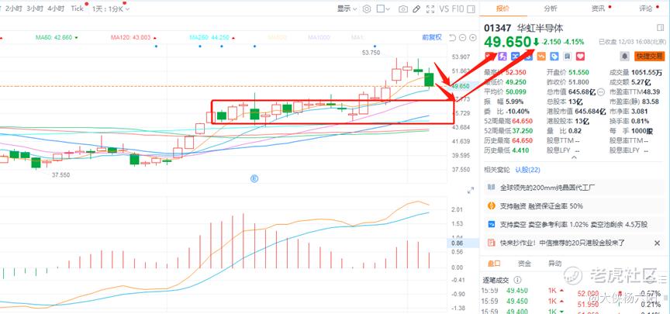The width and height of the screenshot is (670, 314).
Task: Switch to the 分析 analysis tab
Action: click(551, 8)
